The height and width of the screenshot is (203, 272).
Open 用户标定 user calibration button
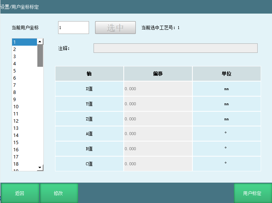[x=252, y=193]
